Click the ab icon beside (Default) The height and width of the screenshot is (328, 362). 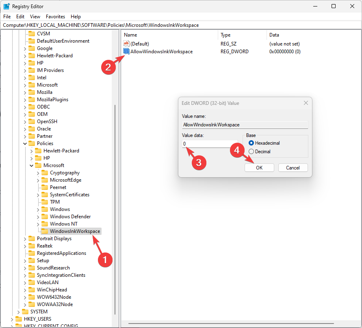tap(126, 43)
